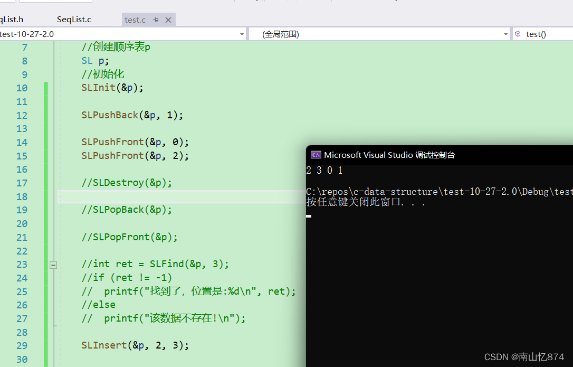Pin the test.c tab
The image size is (573, 367).
[156, 20]
